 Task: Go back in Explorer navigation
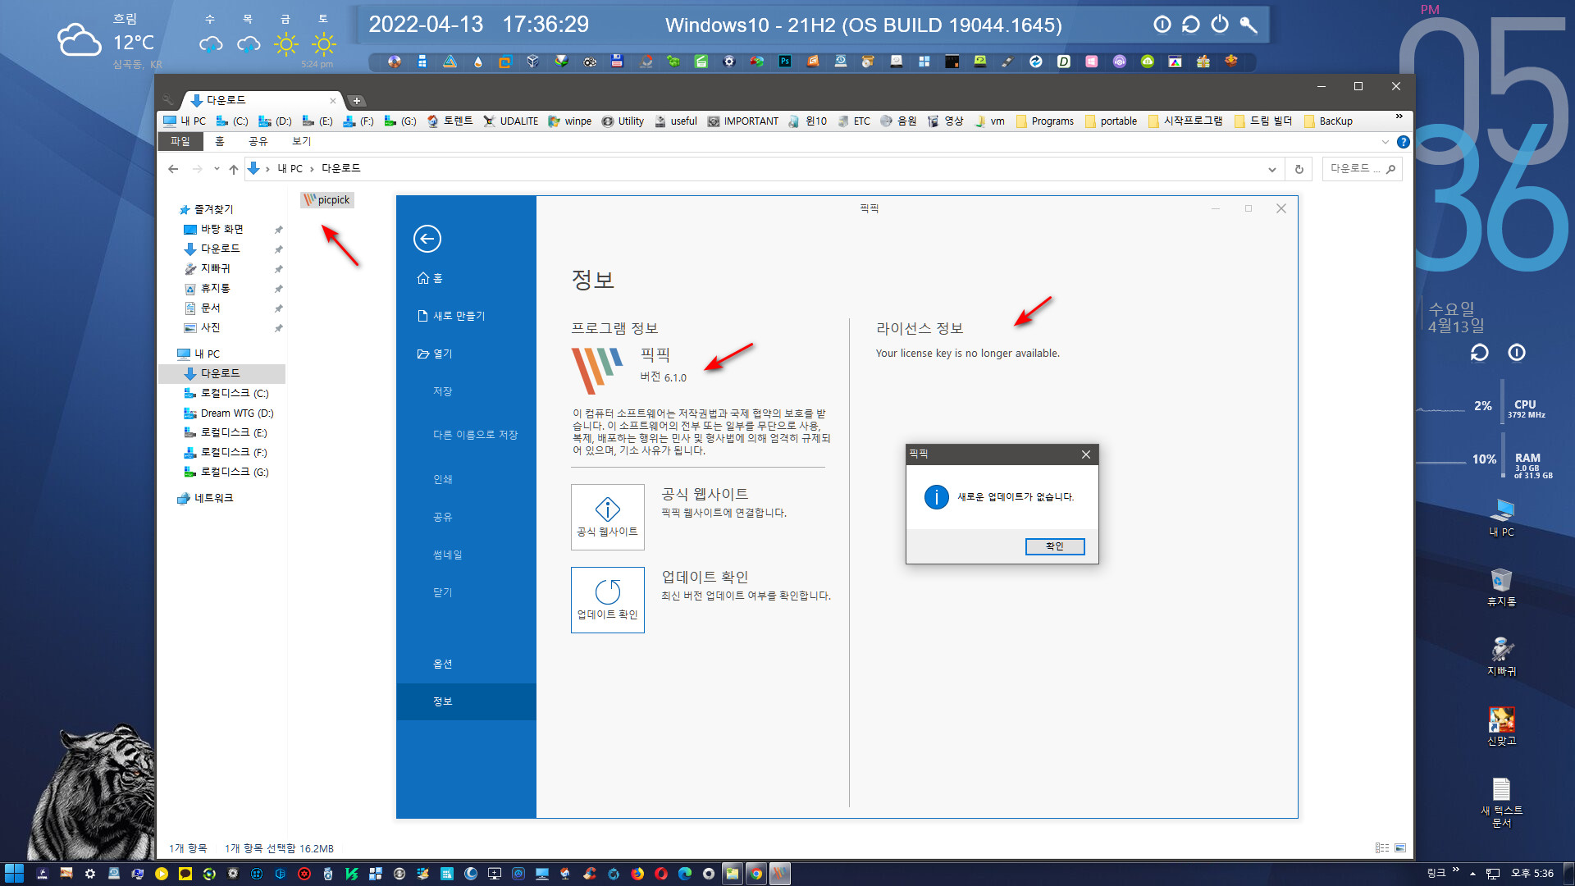pyautogui.click(x=173, y=169)
